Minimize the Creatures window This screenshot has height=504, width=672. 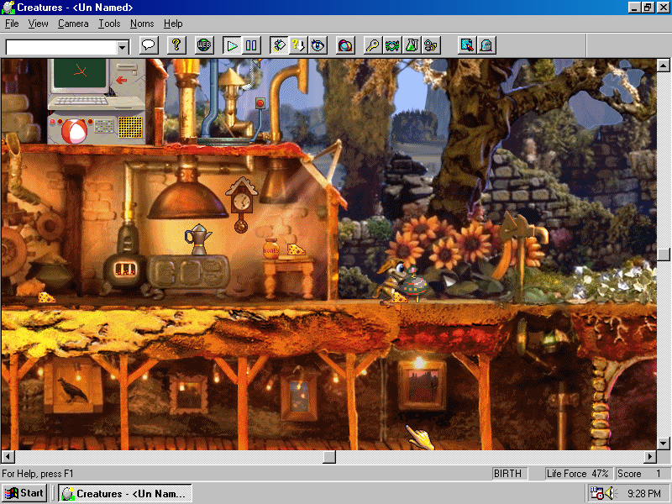tap(634, 8)
